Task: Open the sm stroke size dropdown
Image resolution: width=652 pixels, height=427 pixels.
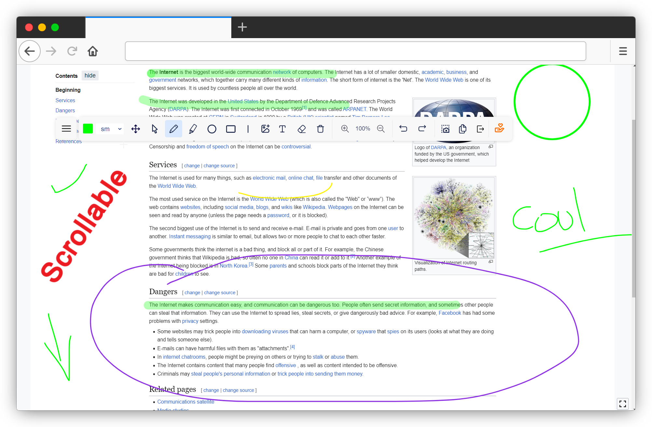Action: click(111, 129)
